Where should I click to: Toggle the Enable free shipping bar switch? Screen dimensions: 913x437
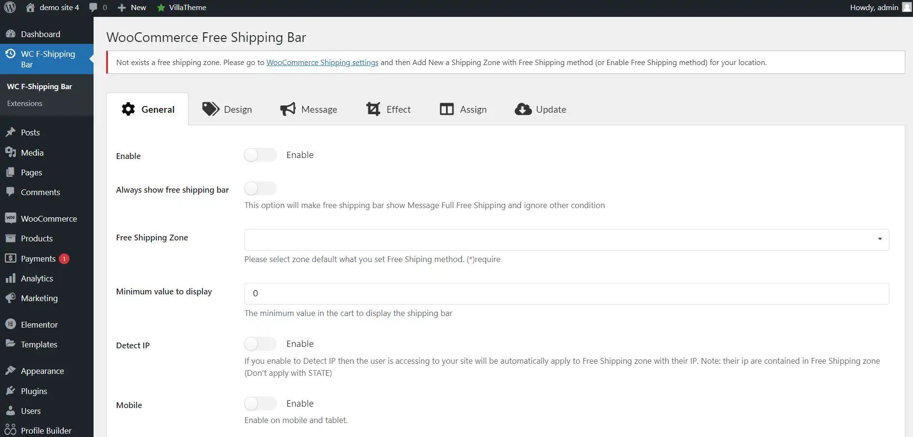(260, 155)
